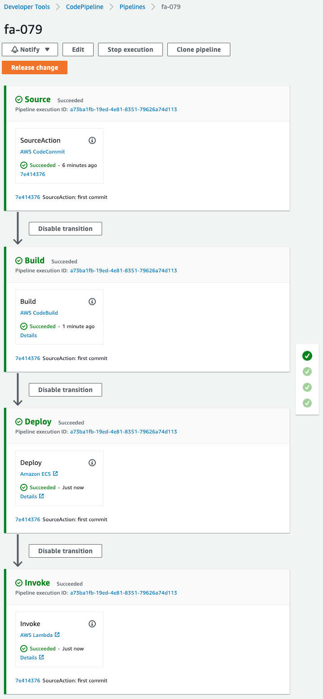Open CodePipeline breadcrumb link
Viewport: 323px width, 699px height.
pyautogui.click(x=85, y=7)
